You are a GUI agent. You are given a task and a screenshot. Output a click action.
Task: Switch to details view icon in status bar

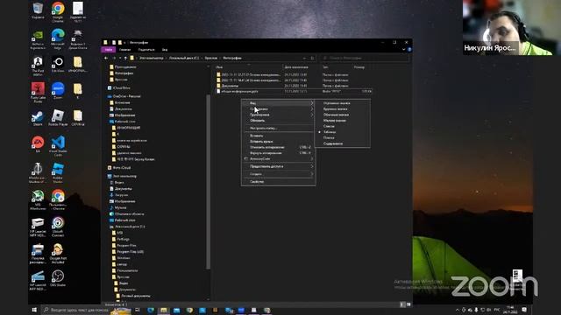tap(402, 304)
